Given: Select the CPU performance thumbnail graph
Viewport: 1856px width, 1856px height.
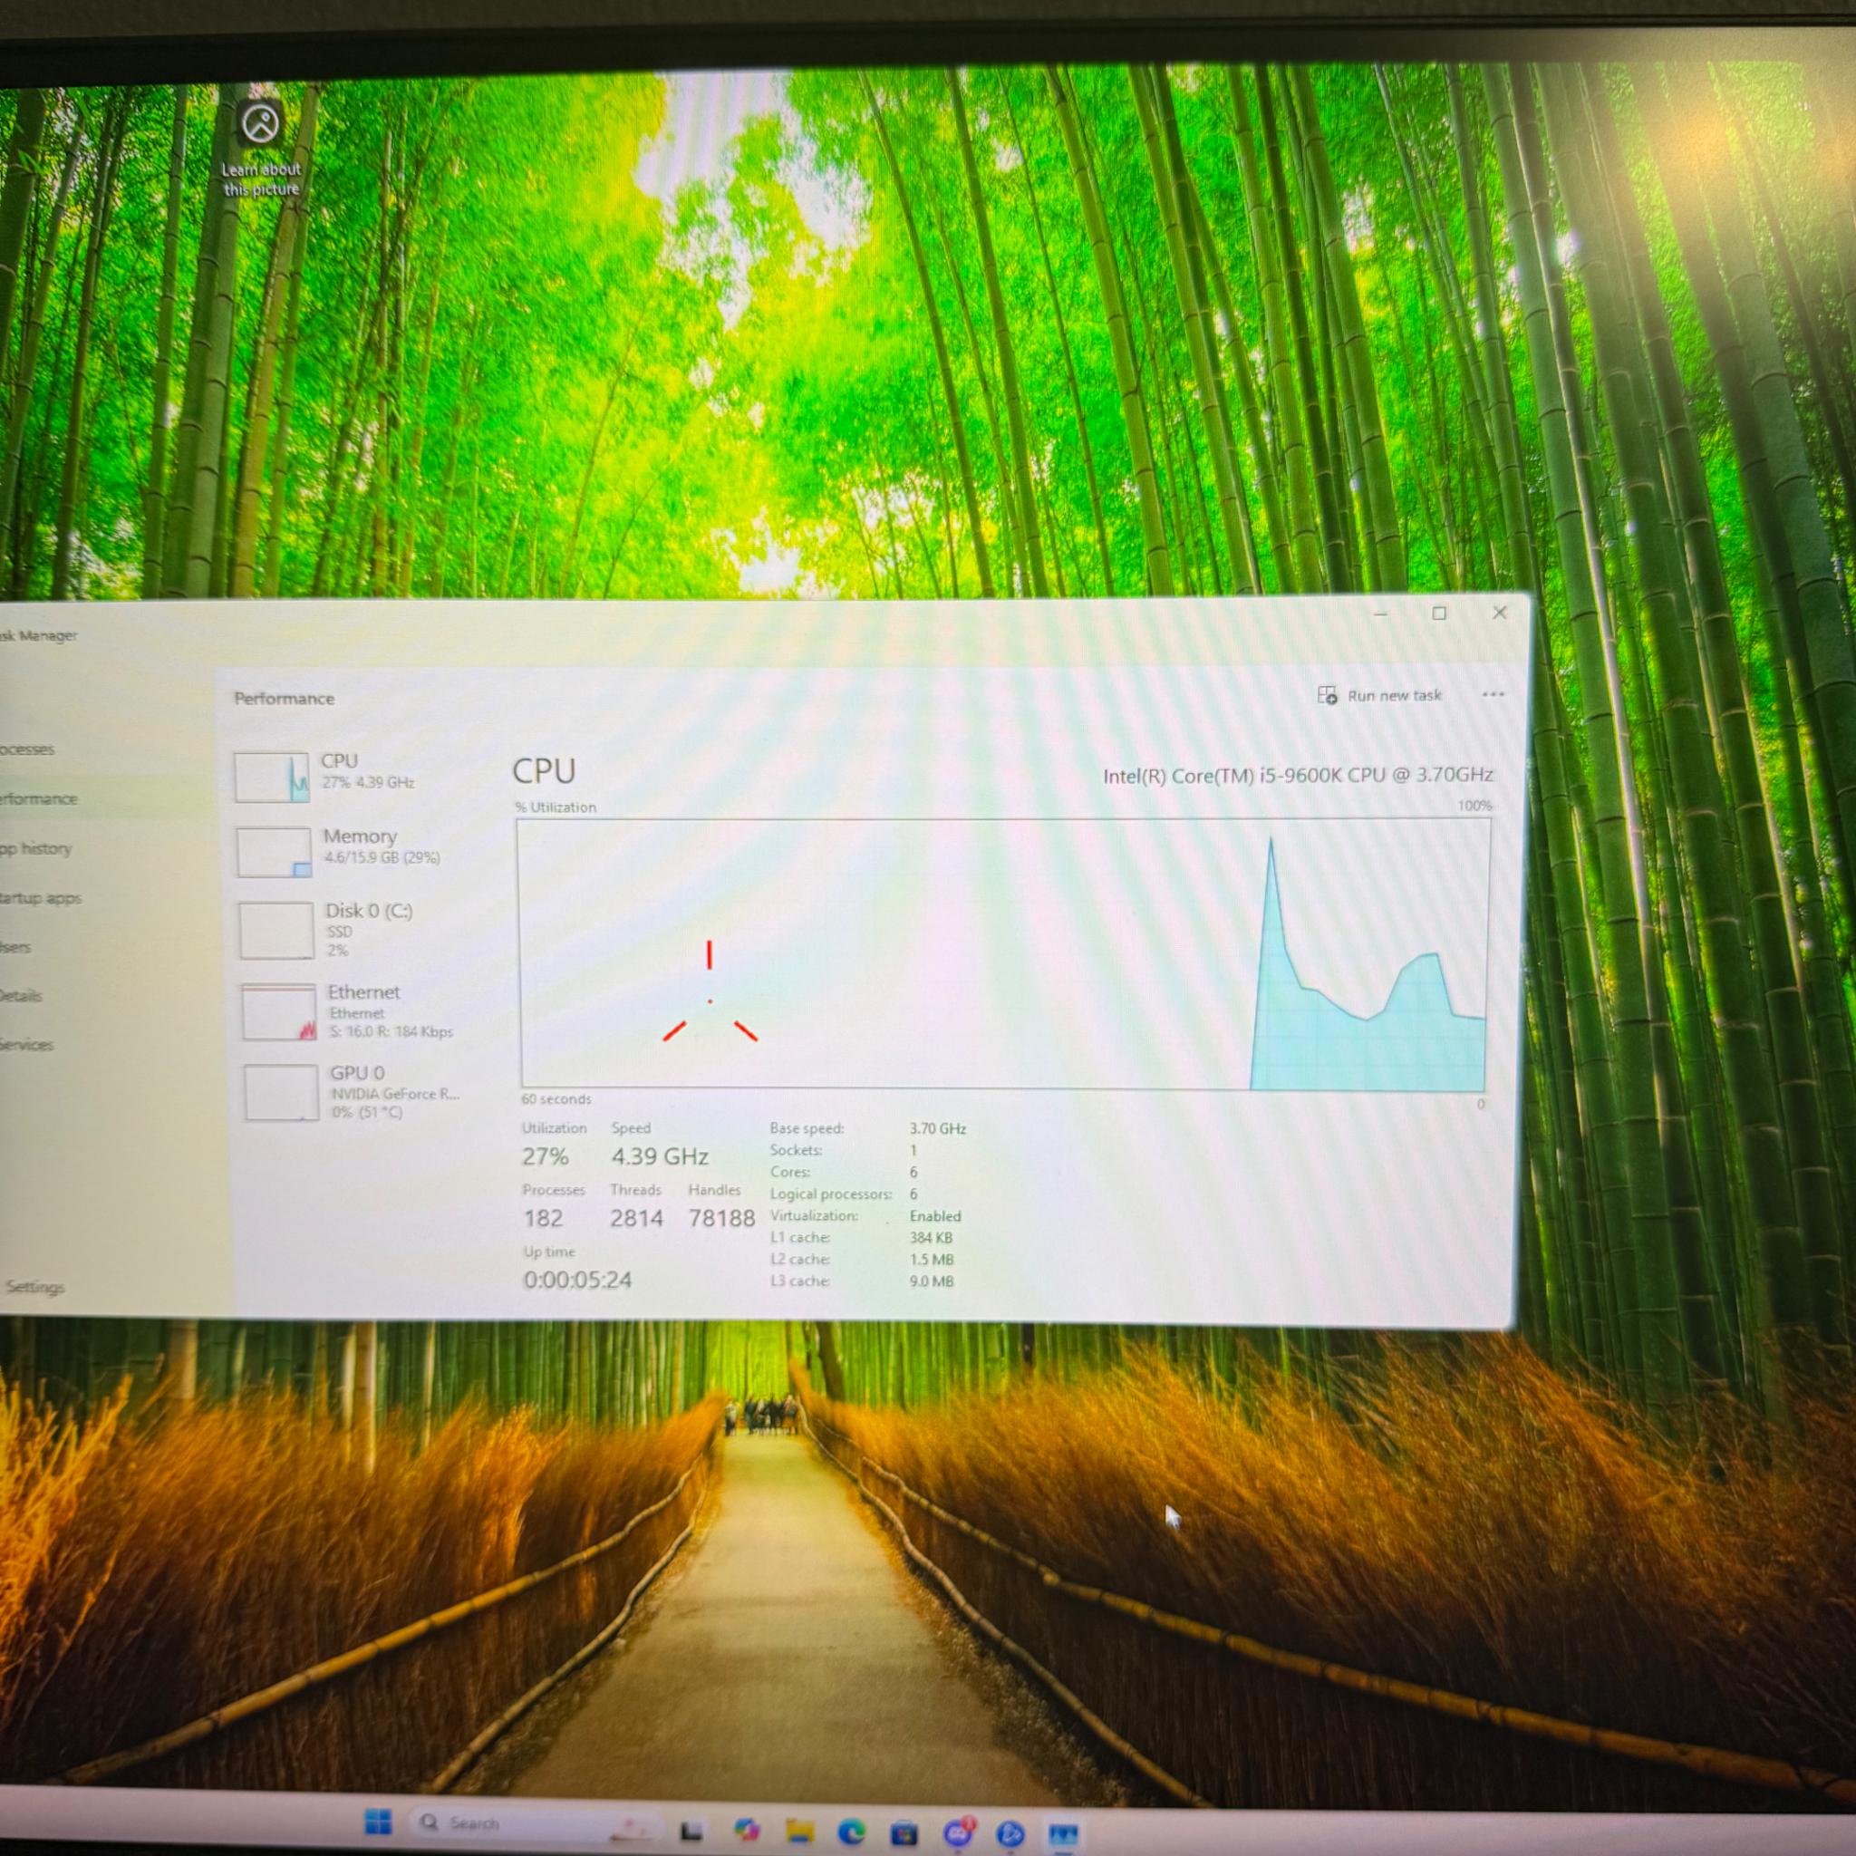Looking at the screenshot, I should pos(272,778).
